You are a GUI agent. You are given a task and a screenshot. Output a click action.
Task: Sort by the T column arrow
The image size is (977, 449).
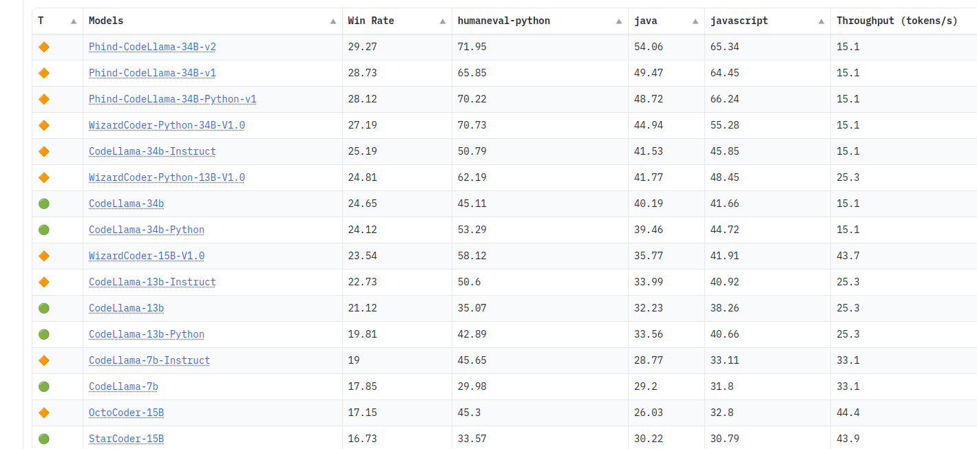[x=74, y=21]
